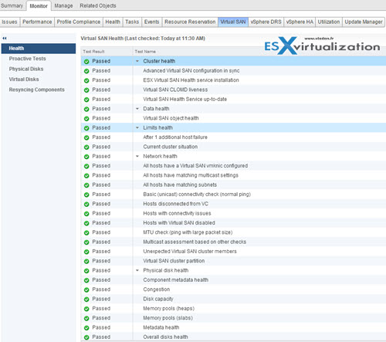Open the vSphere DRS sub-tab
Screen dimensions: 386x342
pyautogui.click(x=266, y=22)
